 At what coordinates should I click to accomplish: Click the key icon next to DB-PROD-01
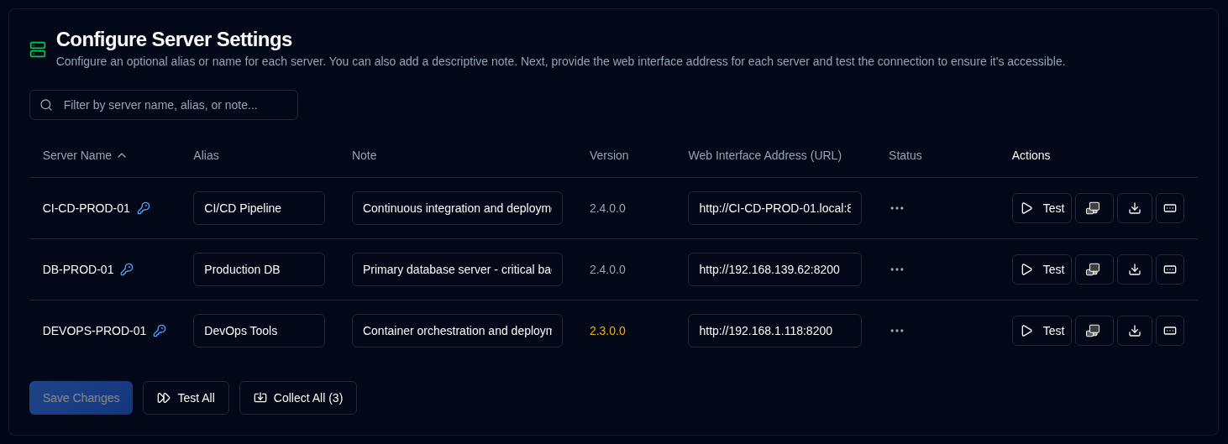127,269
